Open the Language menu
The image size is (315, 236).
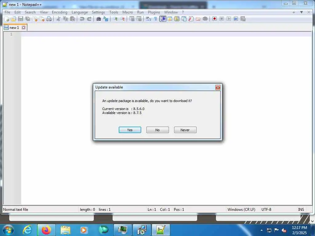[80, 12]
